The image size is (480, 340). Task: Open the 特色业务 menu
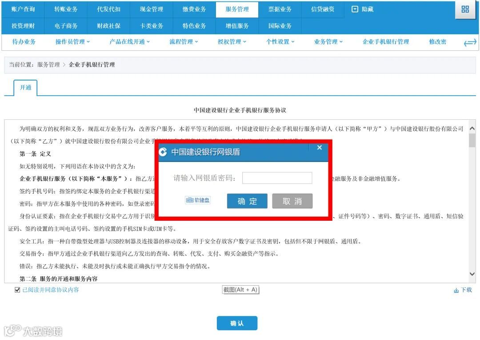[x=194, y=26]
